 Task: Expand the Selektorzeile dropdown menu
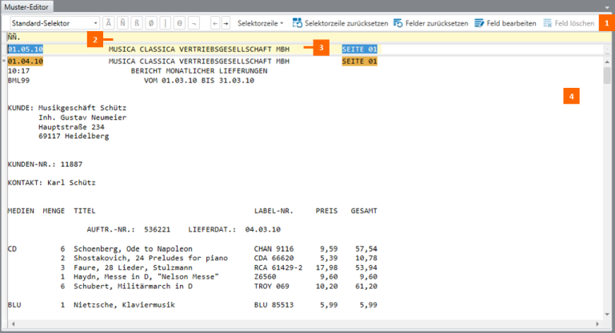[262, 23]
